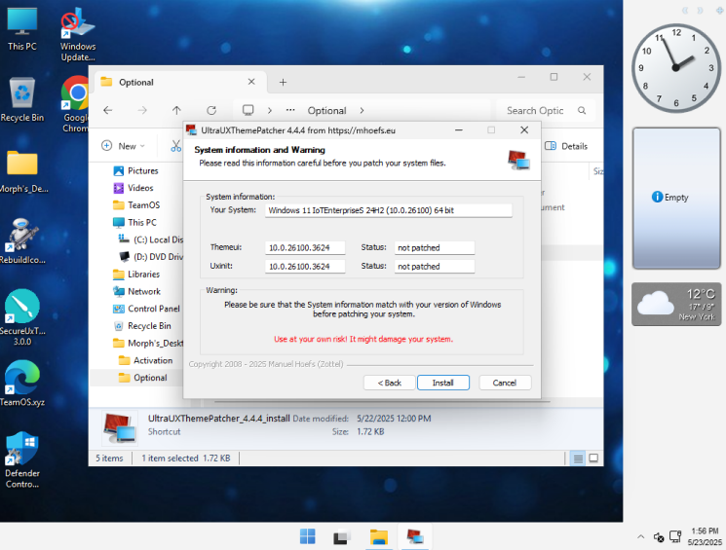Open the Recycle Bin desktop icon
726x550 pixels.
click(x=22, y=100)
